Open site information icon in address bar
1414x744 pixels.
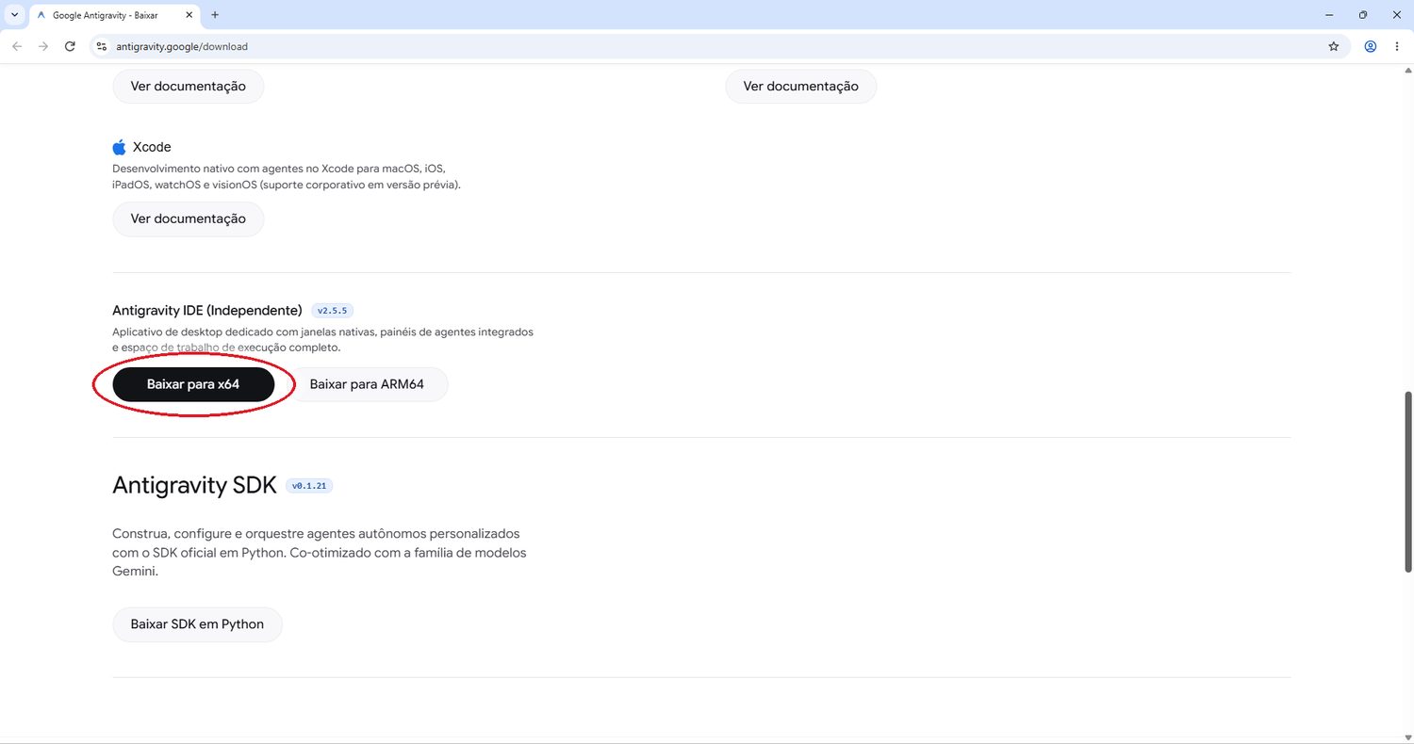[102, 46]
